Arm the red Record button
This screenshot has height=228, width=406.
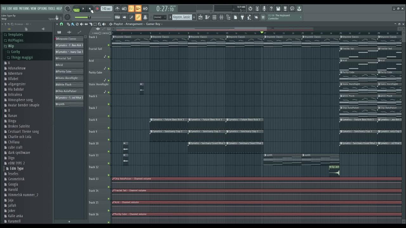tap(97, 9)
